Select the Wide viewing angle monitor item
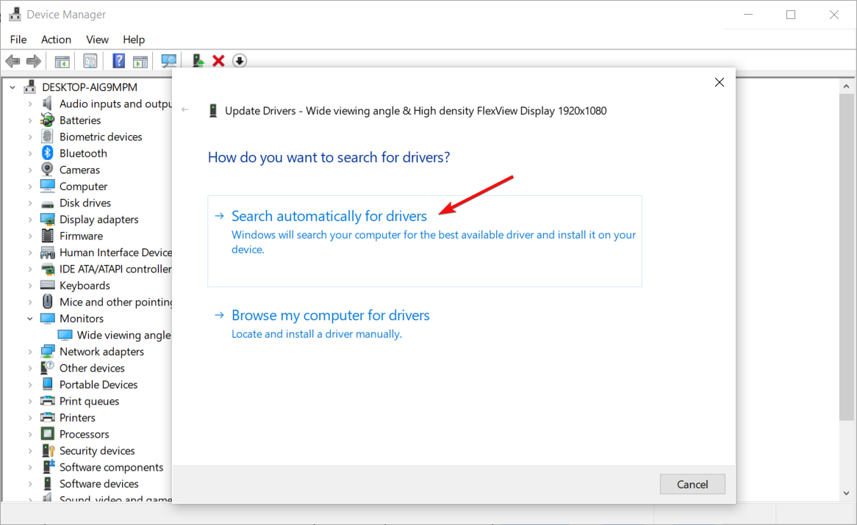This screenshot has height=525, width=857. coord(115,335)
